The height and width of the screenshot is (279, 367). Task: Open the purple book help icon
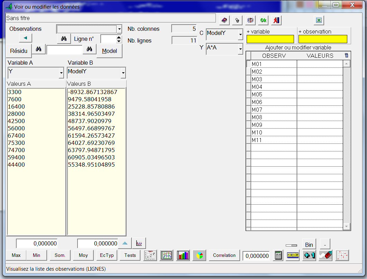point(224,20)
